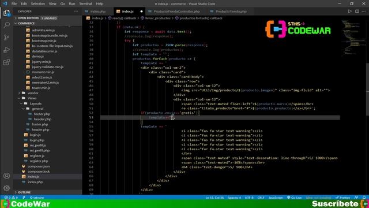Expand the Outline section
369x208 pixels.
[47, 192]
